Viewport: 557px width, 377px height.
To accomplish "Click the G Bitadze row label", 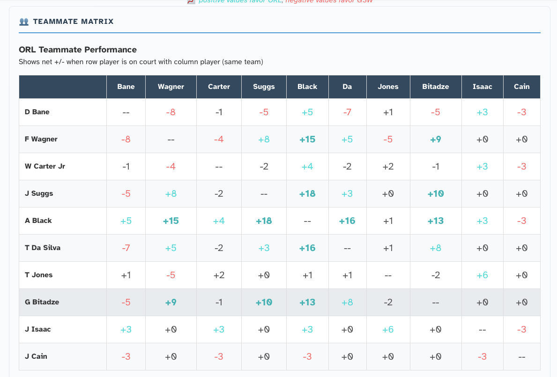I will click(x=42, y=302).
